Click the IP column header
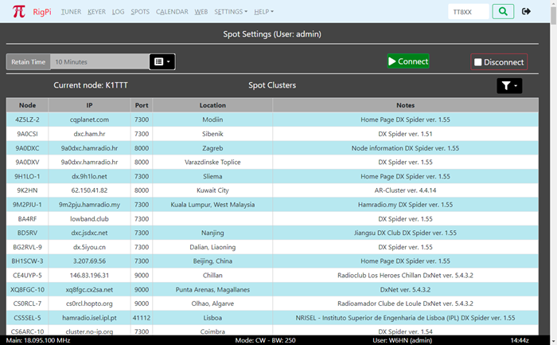 (x=89, y=105)
